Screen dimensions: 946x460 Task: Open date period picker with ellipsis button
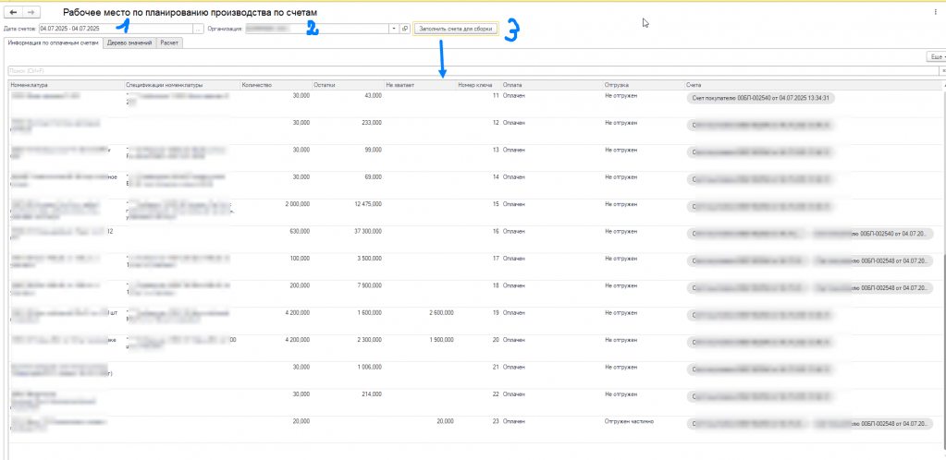click(198, 29)
